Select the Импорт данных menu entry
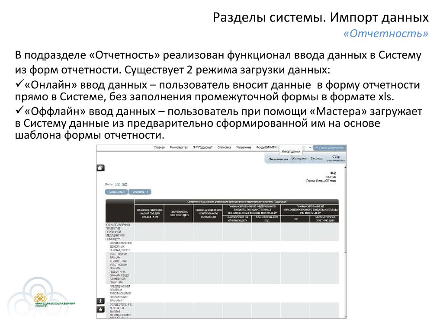443x332 pixels. coord(291,152)
